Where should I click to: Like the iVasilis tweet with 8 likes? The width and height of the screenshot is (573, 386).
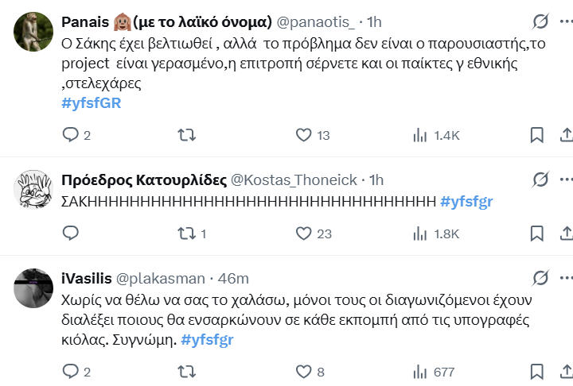pyautogui.click(x=303, y=371)
